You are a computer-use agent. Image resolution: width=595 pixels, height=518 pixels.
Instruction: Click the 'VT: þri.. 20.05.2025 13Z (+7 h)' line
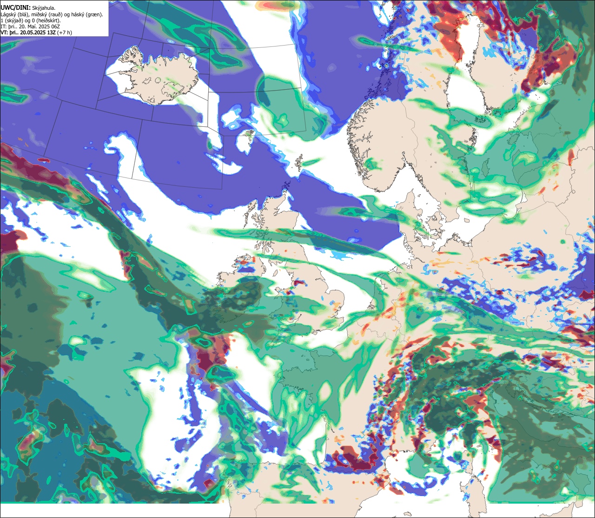tap(35, 33)
